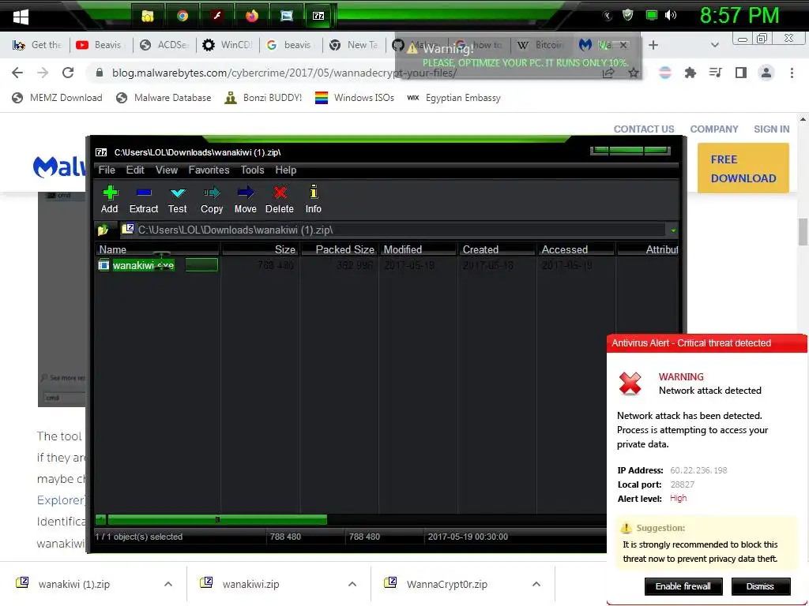
Task: Open the COMPANY link
Action: tap(714, 129)
